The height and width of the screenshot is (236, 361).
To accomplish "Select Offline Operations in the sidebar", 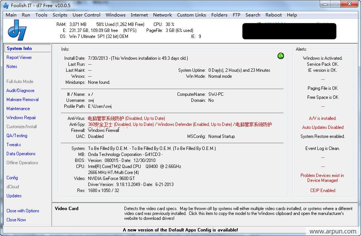I will point(22,163).
